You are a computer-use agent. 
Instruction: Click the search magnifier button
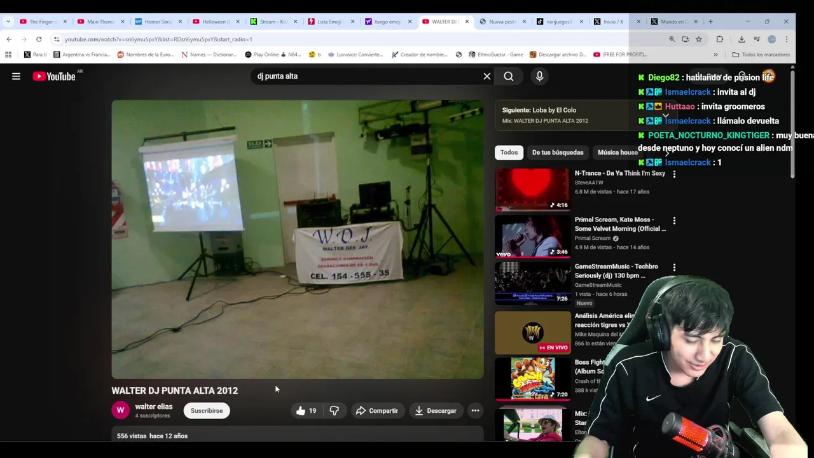click(509, 76)
